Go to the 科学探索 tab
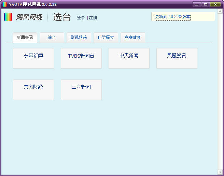 106,38
